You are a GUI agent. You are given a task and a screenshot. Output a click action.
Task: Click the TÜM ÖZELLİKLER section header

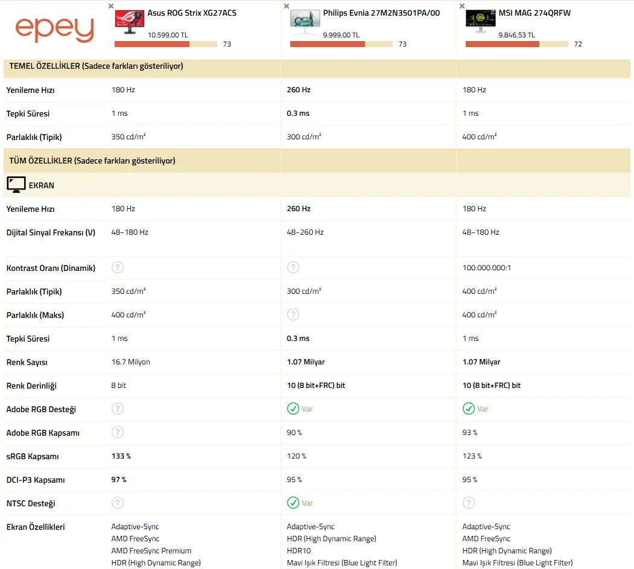[92, 161]
